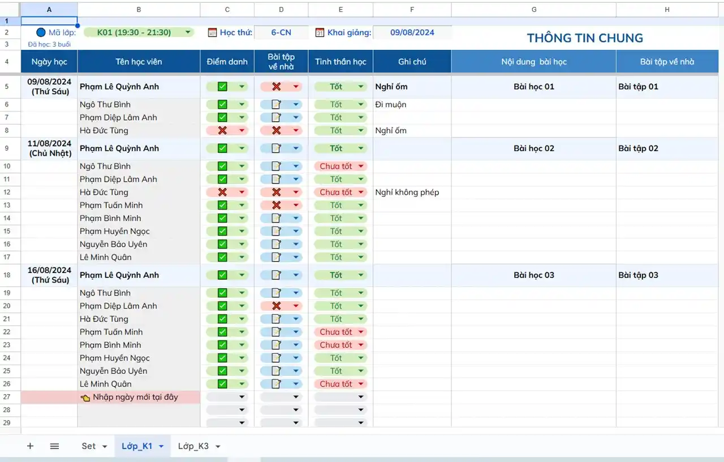This screenshot has height=462, width=724.
Task: Click the blue circle icon beside Mã lớp
Action: (40, 32)
